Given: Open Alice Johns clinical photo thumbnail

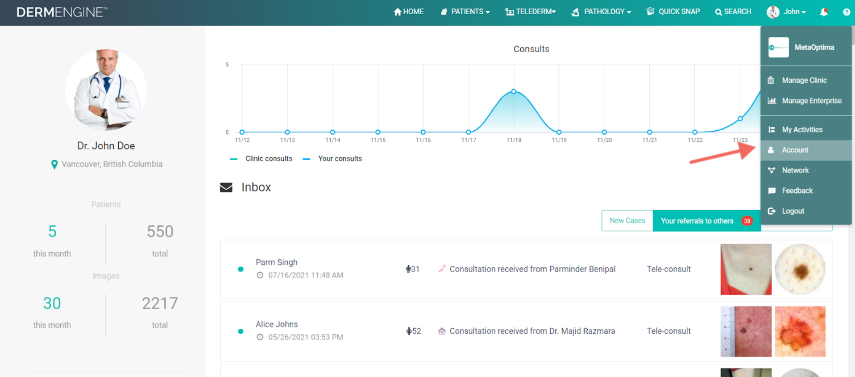Looking at the screenshot, I should click(x=746, y=331).
